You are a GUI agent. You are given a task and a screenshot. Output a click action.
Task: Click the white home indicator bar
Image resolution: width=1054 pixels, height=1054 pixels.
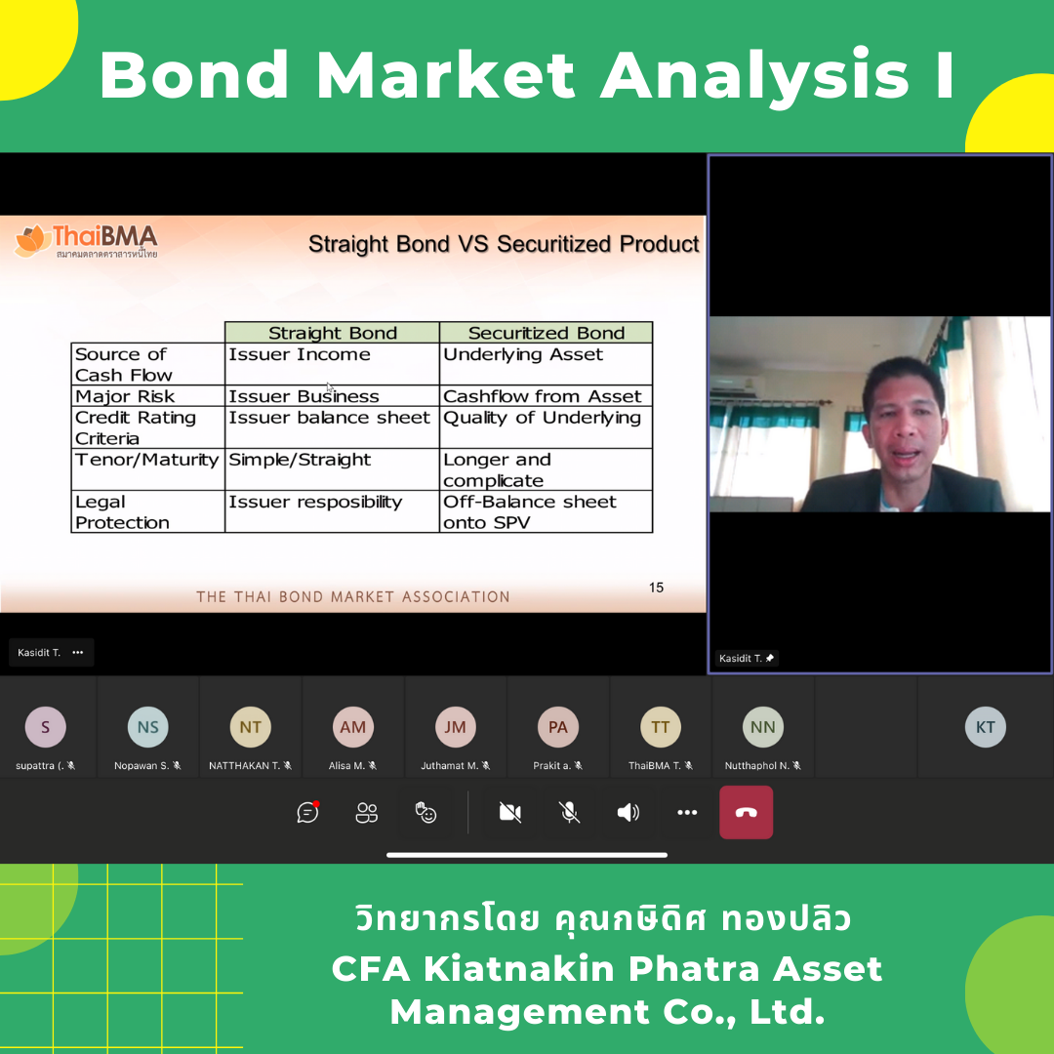(527, 856)
